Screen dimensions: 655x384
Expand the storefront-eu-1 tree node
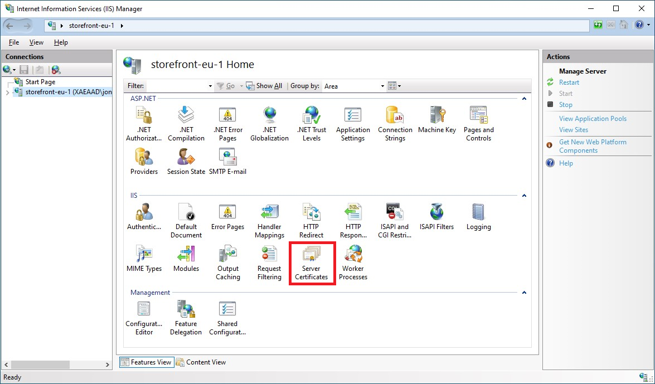(7, 92)
